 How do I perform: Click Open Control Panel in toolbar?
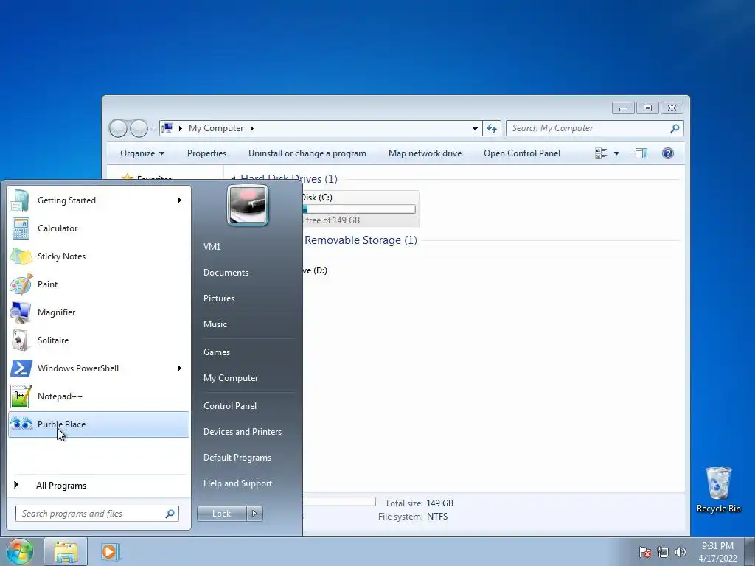pyautogui.click(x=522, y=153)
